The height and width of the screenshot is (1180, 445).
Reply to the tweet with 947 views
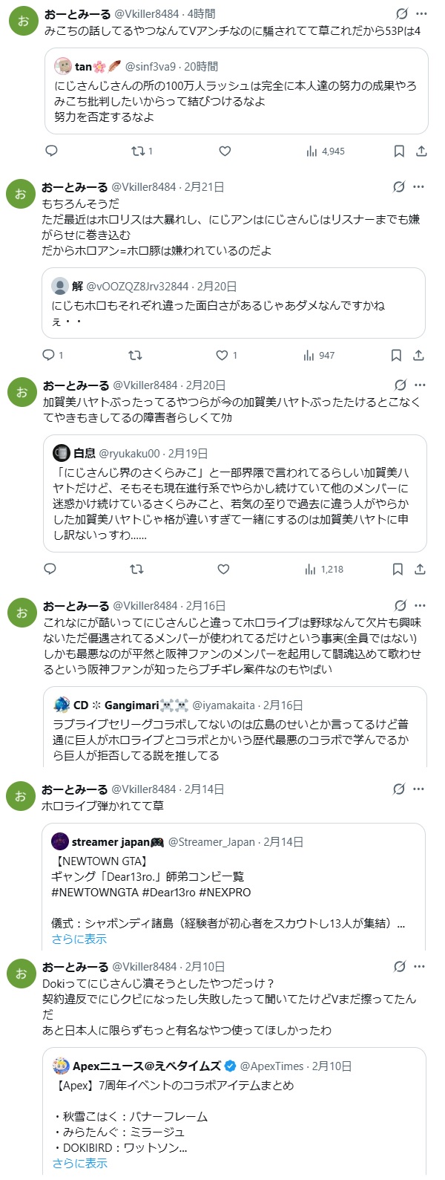coord(49,355)
